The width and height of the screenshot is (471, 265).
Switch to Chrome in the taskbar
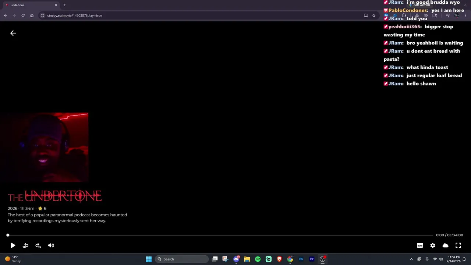tap(290, 259)
